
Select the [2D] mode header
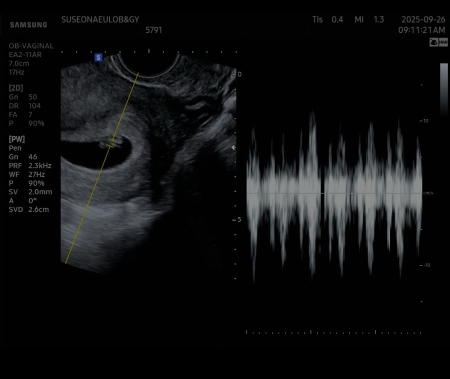(16, 88)
